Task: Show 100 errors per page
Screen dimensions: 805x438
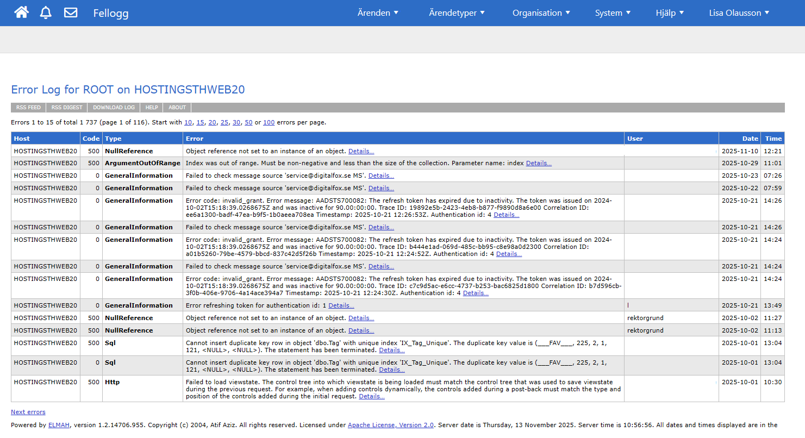Action: coord(269,122)
